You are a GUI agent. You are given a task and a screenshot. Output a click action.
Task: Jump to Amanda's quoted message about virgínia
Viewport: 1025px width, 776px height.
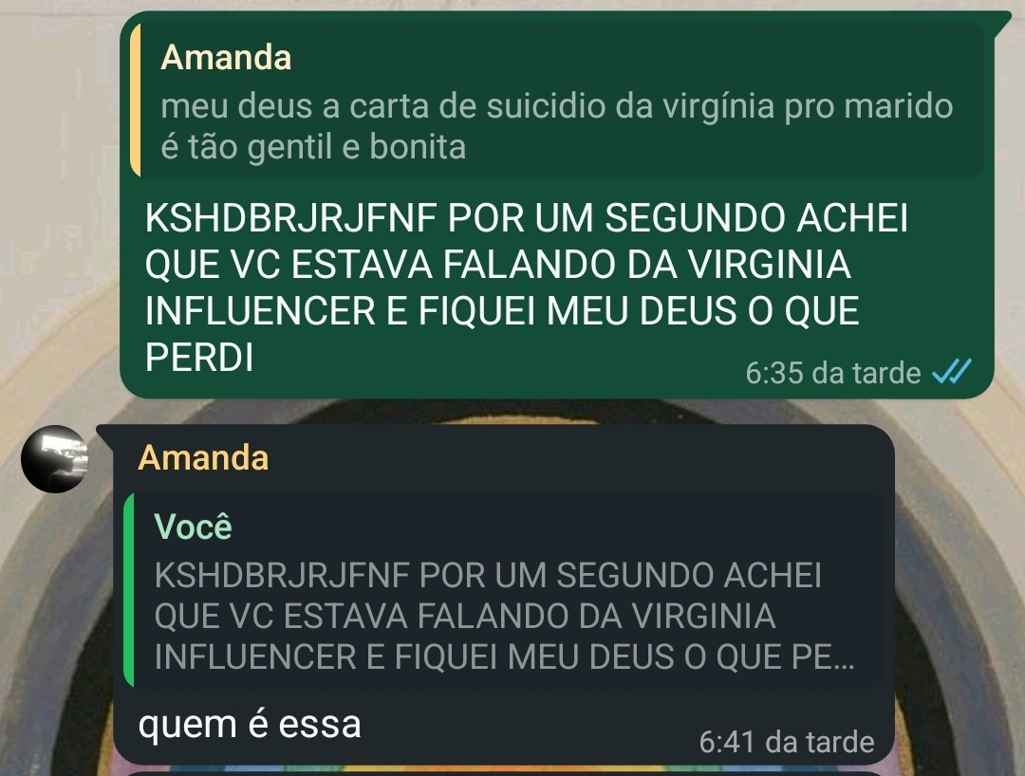coord(557,100)
